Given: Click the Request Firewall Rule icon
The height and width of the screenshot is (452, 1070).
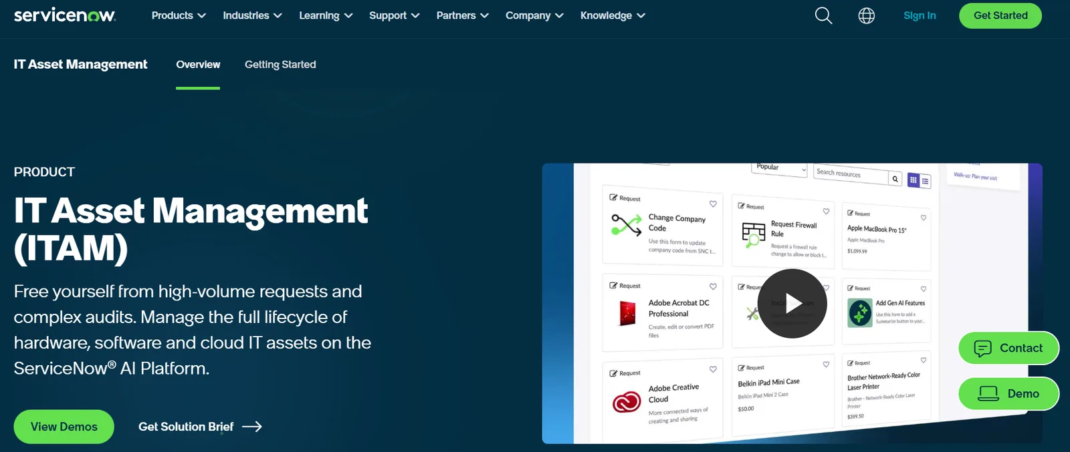Looking at the screenshot, I should [754, 234].
